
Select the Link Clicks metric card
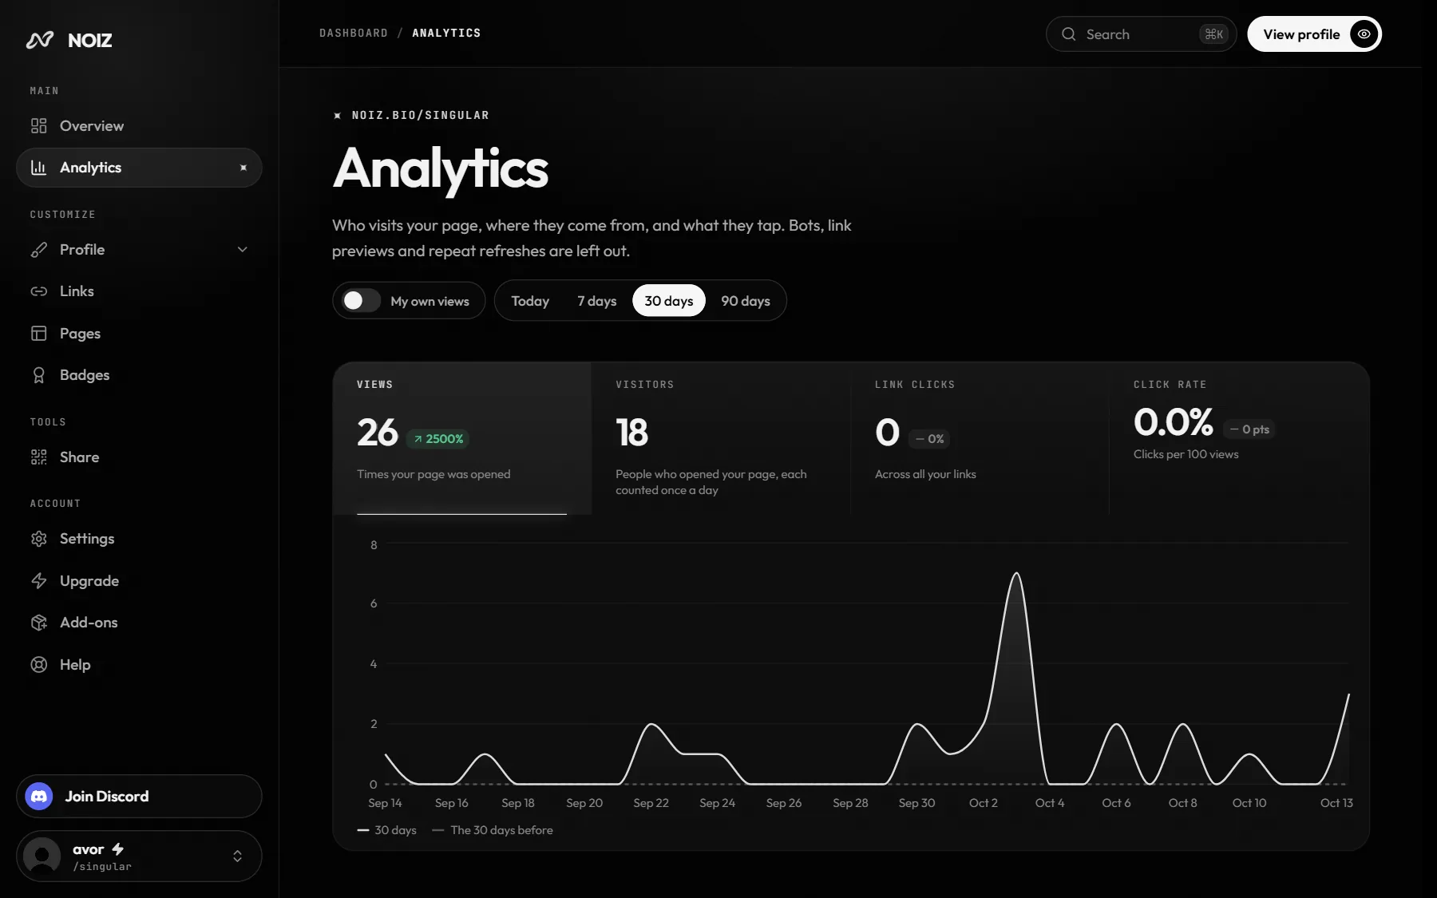[x=980, y=438]
